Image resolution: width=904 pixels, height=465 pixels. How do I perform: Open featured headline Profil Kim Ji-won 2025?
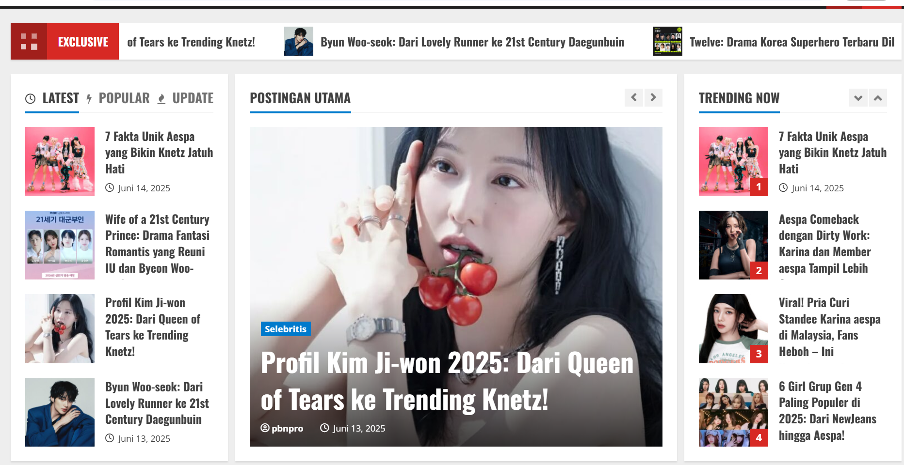(x=447, y=381)
